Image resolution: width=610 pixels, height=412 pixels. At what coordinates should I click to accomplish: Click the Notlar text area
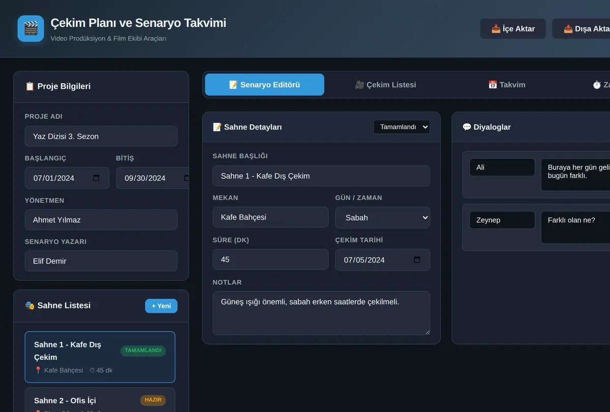tap(321, 313)
